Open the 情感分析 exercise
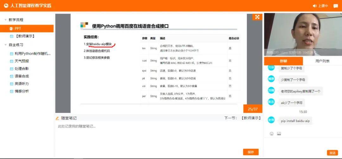This screenshot has height=159, width=342. [22, 92]
